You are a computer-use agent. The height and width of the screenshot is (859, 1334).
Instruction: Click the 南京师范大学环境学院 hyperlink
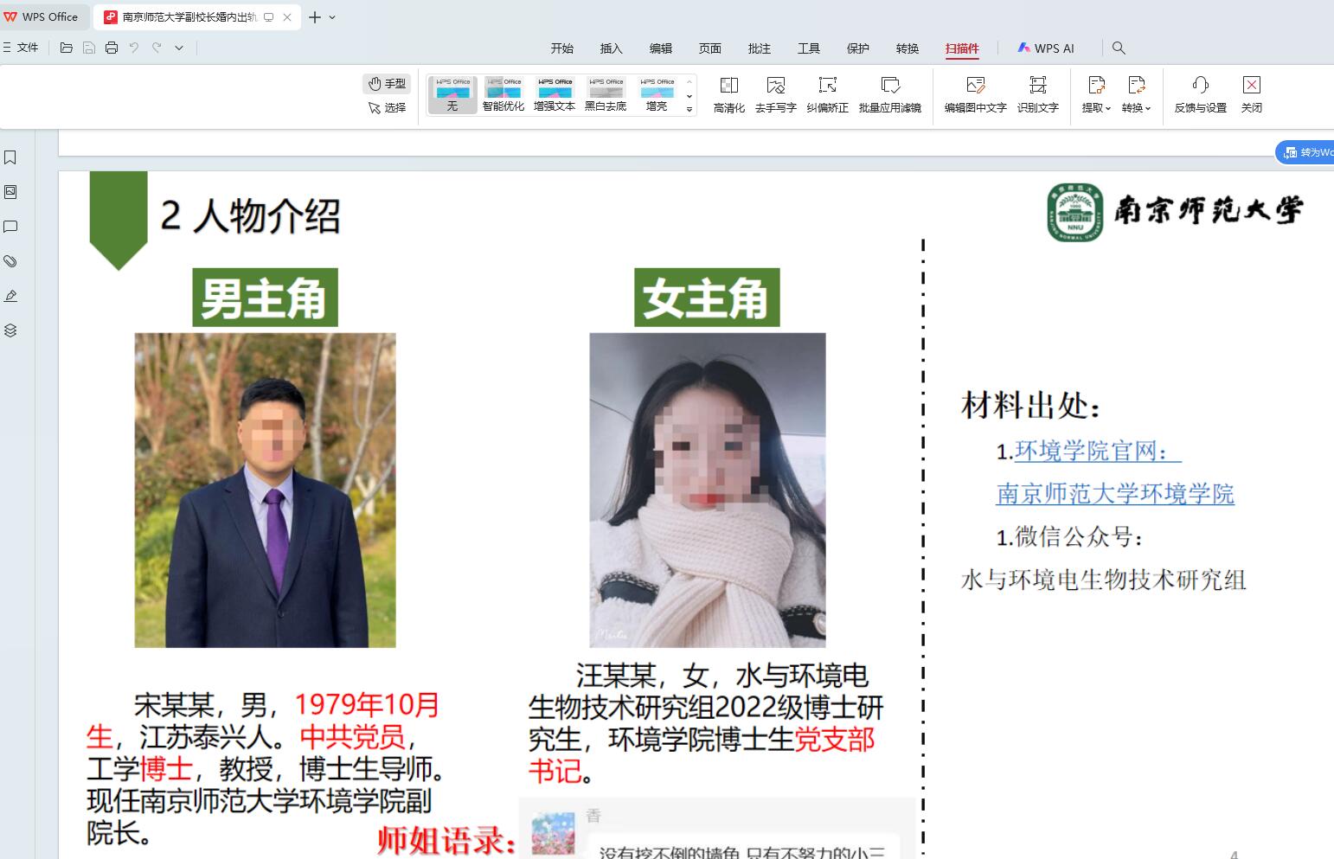1114,494
